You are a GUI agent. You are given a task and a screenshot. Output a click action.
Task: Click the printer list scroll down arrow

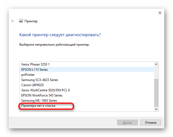point(156,109)
